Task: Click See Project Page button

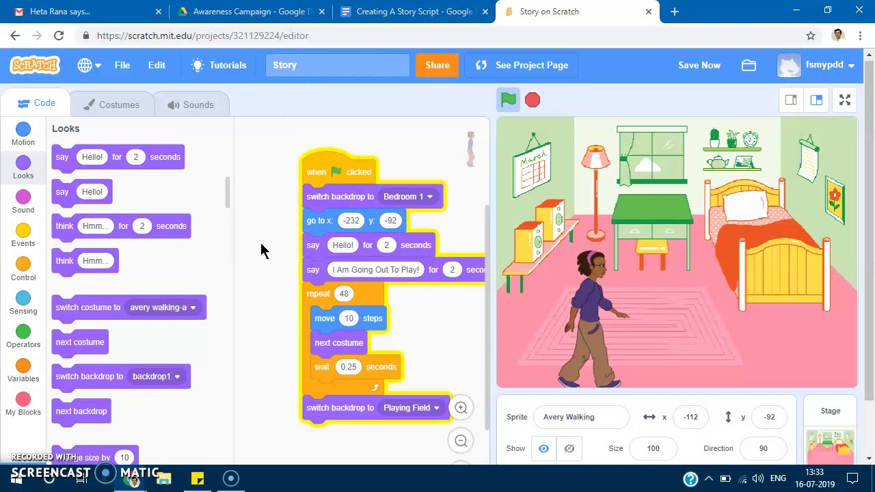Action: click(x=522, y=65)
